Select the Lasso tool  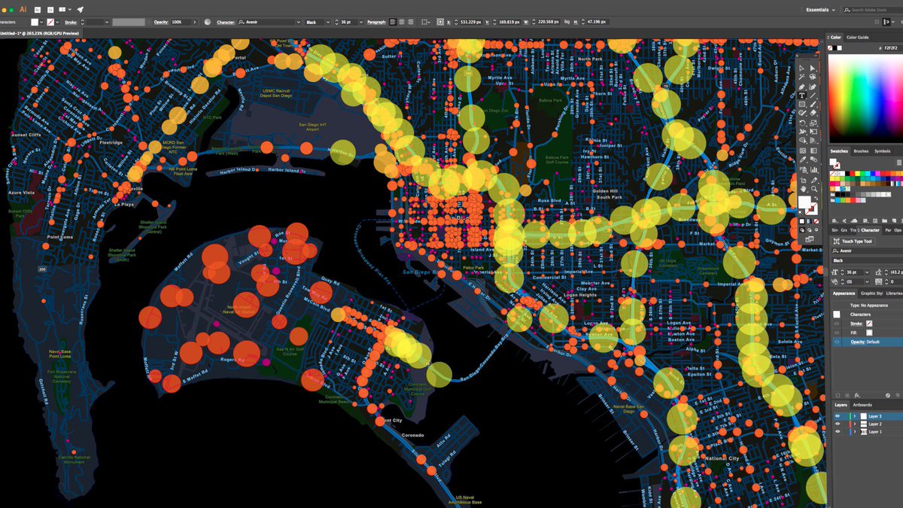point(813,78)
